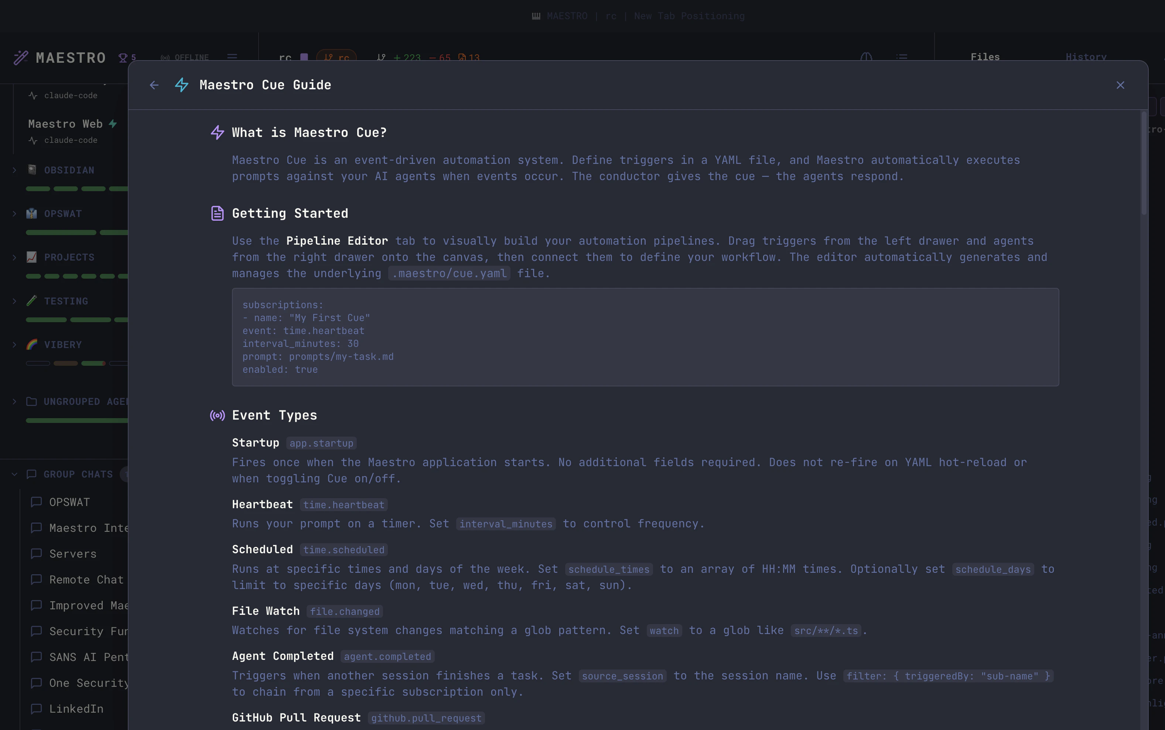1165x730 pixels.
Task: Collapse the GROUP CHATS section chevron
Action: click(14, 474)
